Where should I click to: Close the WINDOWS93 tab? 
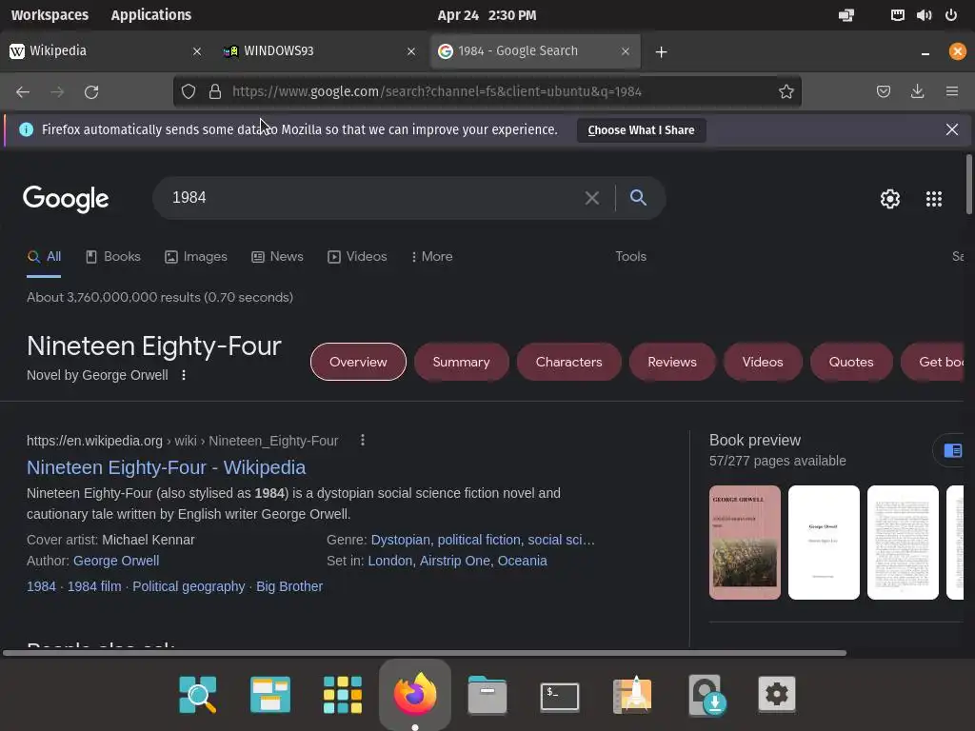(x=411, y=51)
